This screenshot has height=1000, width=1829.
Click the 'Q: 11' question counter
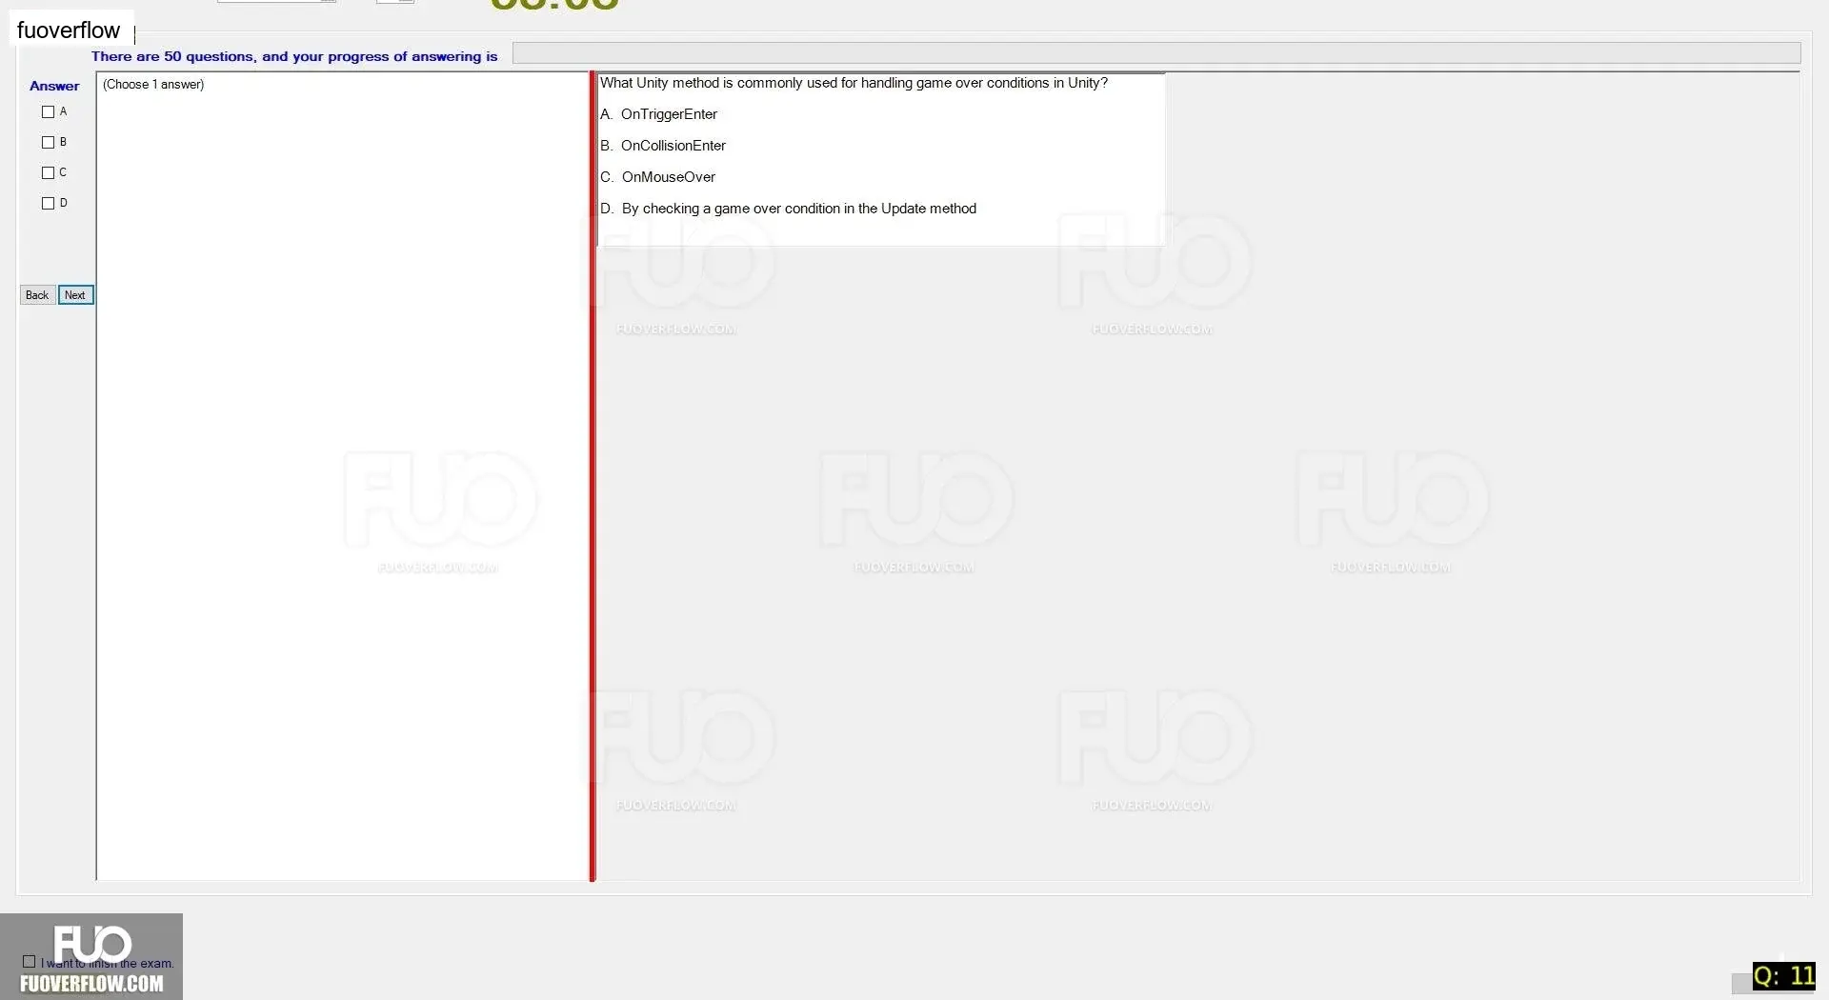(1784, 976)
